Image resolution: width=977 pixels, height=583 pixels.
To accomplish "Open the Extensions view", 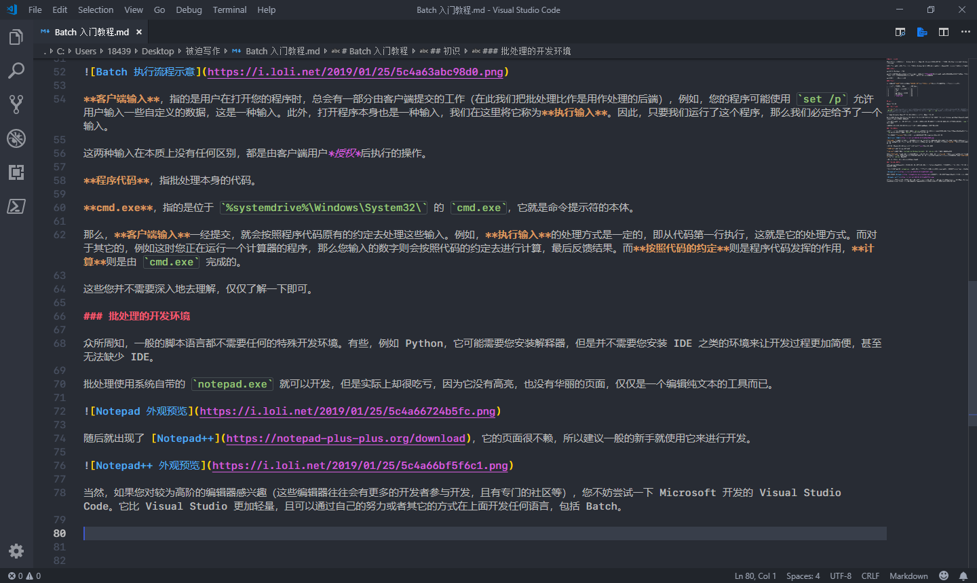I will point(16,172).
